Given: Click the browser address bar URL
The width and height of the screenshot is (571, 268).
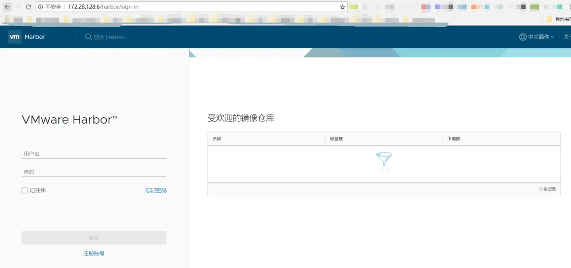Looking at the screenshot, I should point(103,7).
